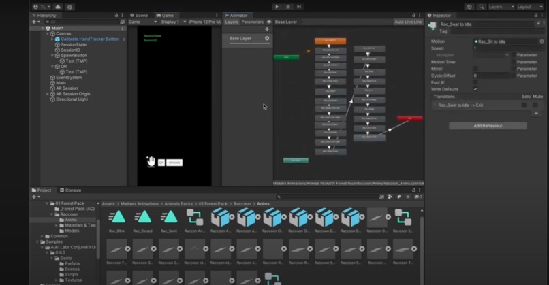Remove transition with the minus button
The height and width of the screenshot is (285, 549).
tap(536, 113)
